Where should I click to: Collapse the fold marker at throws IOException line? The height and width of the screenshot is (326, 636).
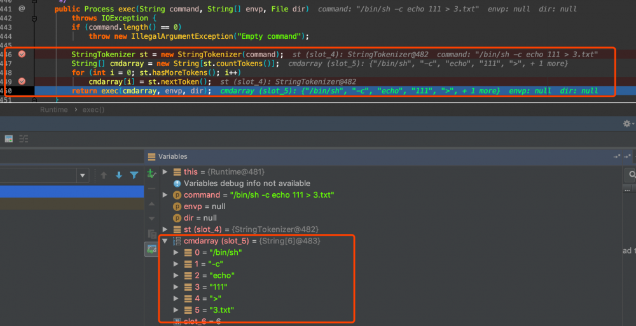tap(34, 18)
